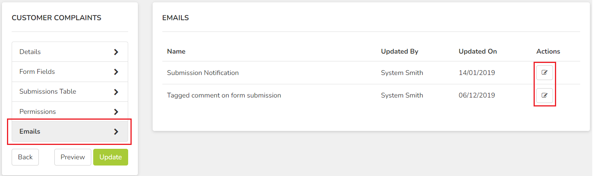Click the Emails chevron arrow
Image resolution: width=593 pixels, height=176 pixels.
116,132
